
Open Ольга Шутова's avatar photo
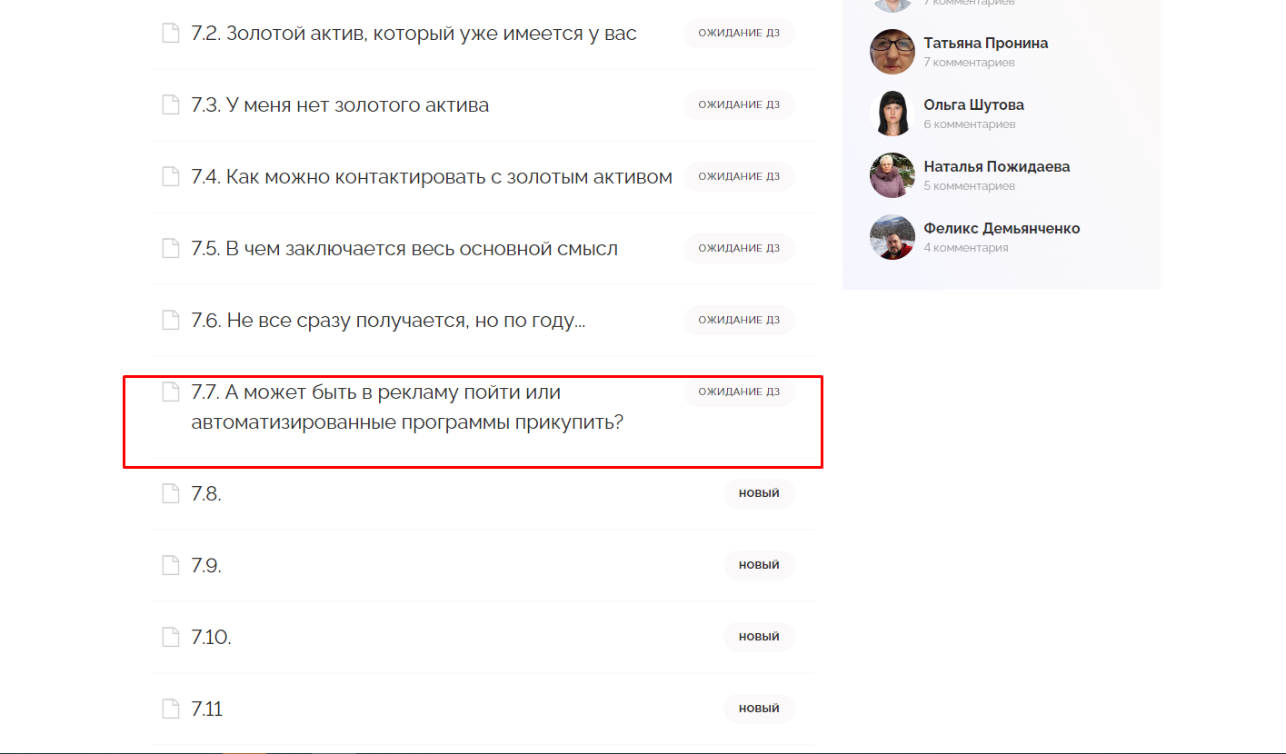point(892,114)
